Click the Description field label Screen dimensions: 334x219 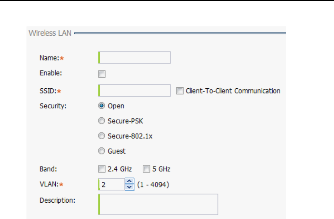point(58,200)
